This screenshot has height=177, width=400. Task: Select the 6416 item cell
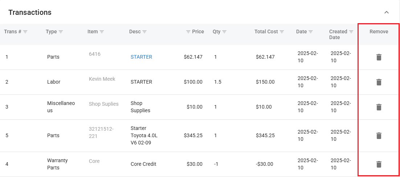[x=95, y=54]
